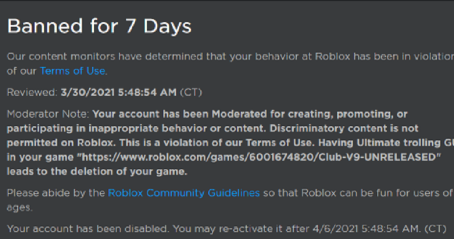Image resolution: width=454 pixels, height=239 pixels.
Task: Click "Our content monitors have determined" sentence
Action: pos(105,57)
